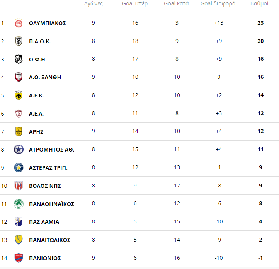This screenshot has width=279, height=269.
Task: Select the ΒΟΛΟΣ ΝΠΣ team crest
Action: [x=19, y=186]
